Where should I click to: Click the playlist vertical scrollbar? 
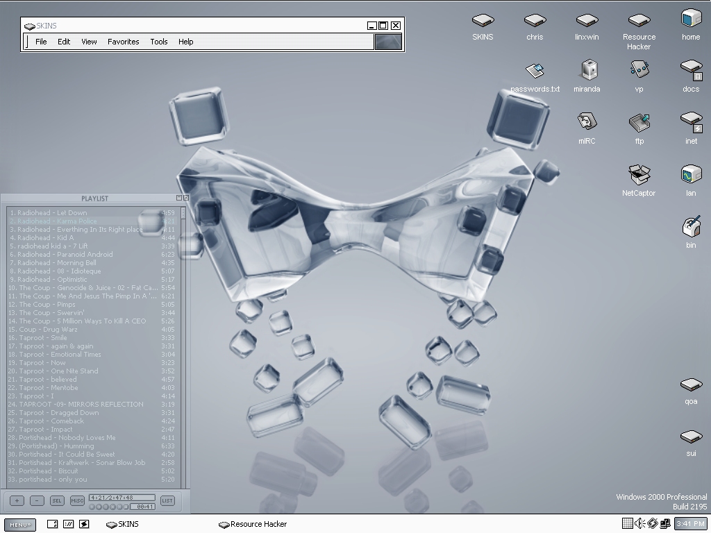point(183,347)
